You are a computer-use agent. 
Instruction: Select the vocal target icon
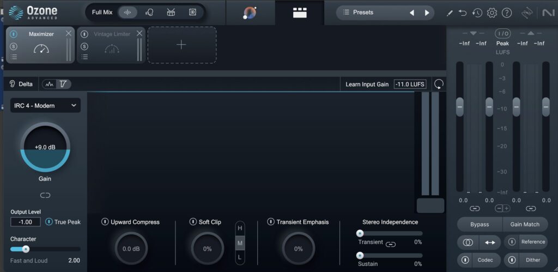coord(149,12)
